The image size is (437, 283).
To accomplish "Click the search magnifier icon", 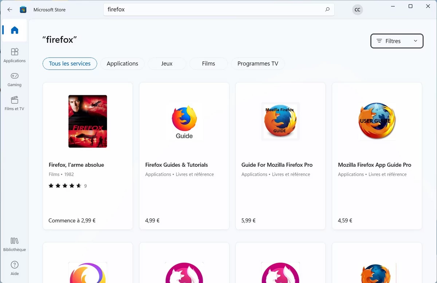I will tap(327, 10).
